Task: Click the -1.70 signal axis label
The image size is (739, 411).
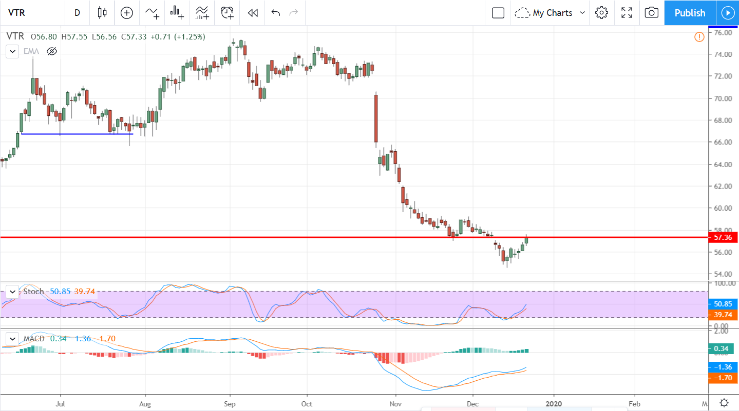Action: point(723,378)
